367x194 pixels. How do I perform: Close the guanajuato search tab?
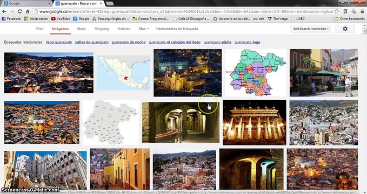click(101, 3)
